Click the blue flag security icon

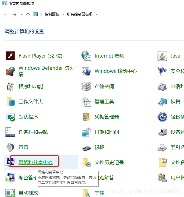click(162, 71)
